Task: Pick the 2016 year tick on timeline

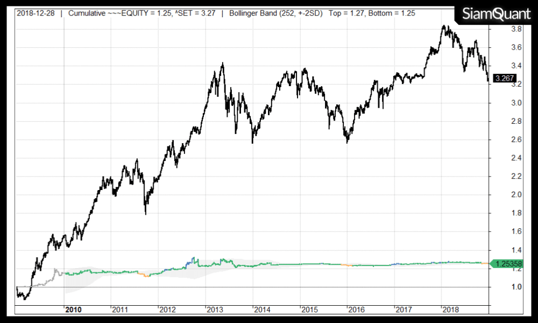Action: pyautogui.click(x=356, y=310)
